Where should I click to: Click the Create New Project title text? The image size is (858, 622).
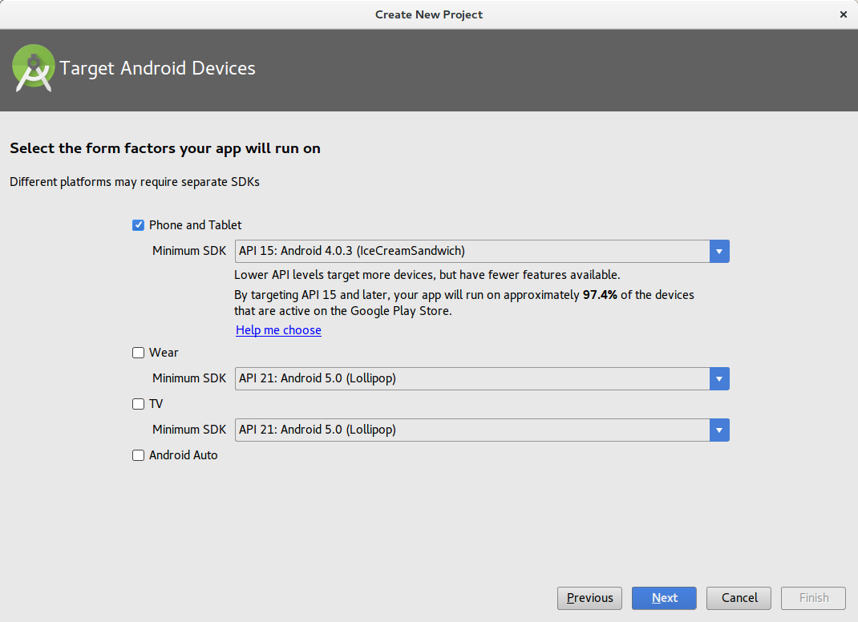(x=429, y=14)
